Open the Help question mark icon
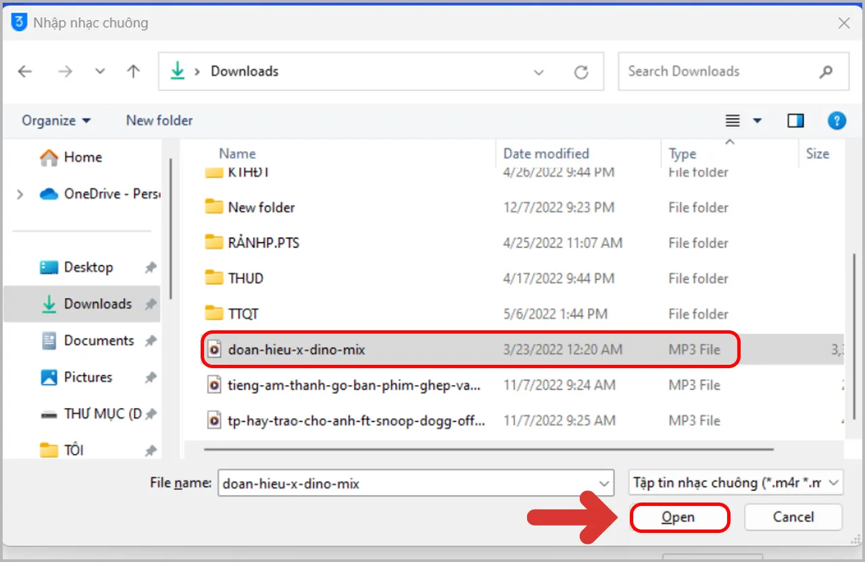 [837, 121]
